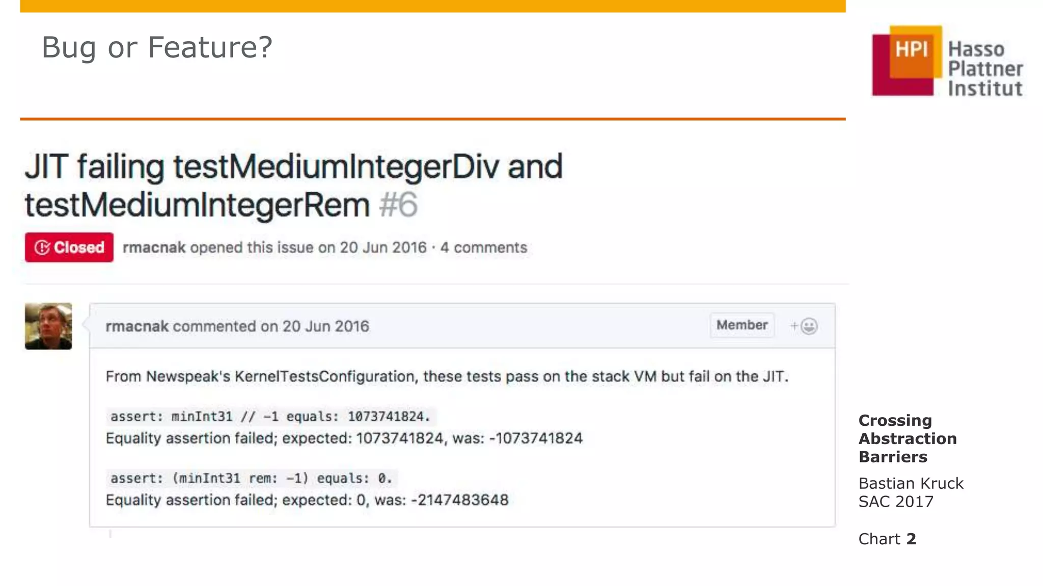Click the 'Hasso Plattner Institut' logo text
Viewport: 1043px width, 586px height.
tap(985, 69)
